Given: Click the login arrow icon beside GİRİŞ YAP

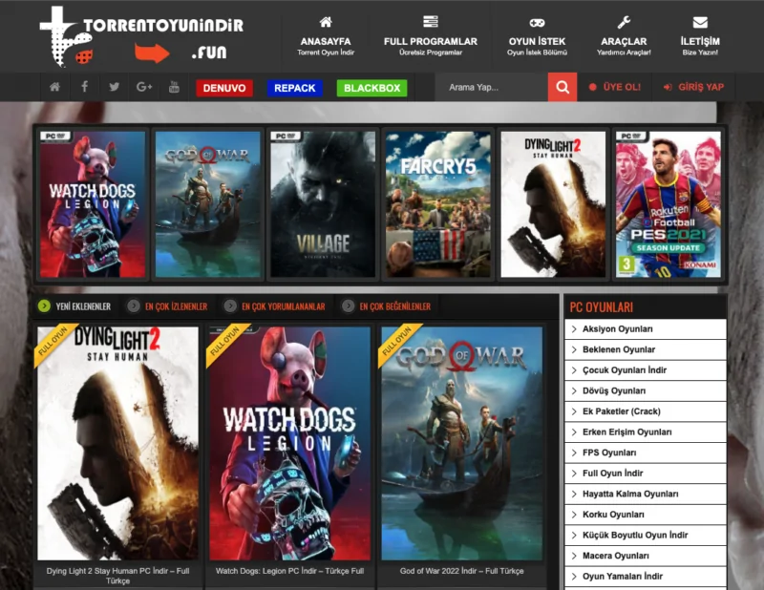Looking at the screenshot, I should [x=668, y=87].
